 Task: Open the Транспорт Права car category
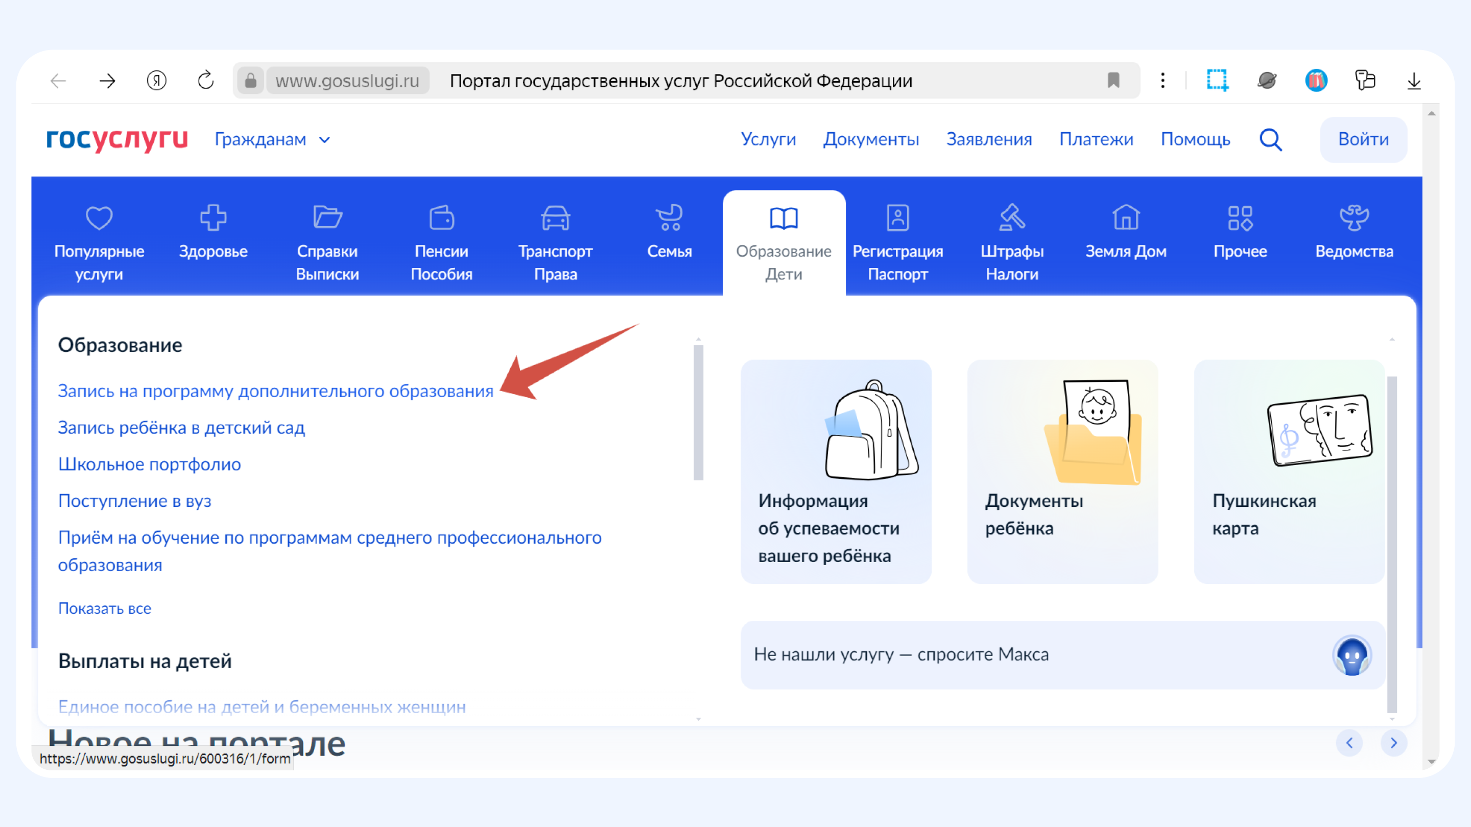(555, 242)
